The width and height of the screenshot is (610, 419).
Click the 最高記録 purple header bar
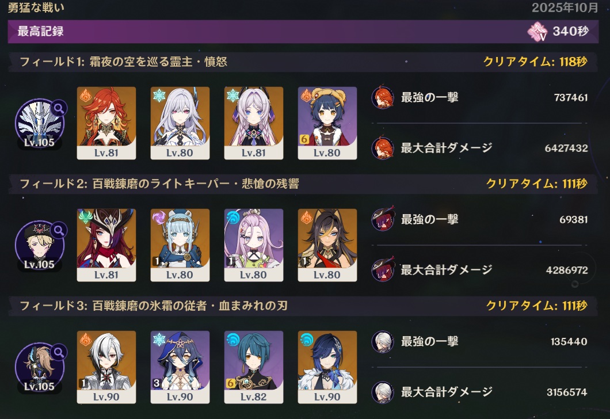[x=303, y=32]
